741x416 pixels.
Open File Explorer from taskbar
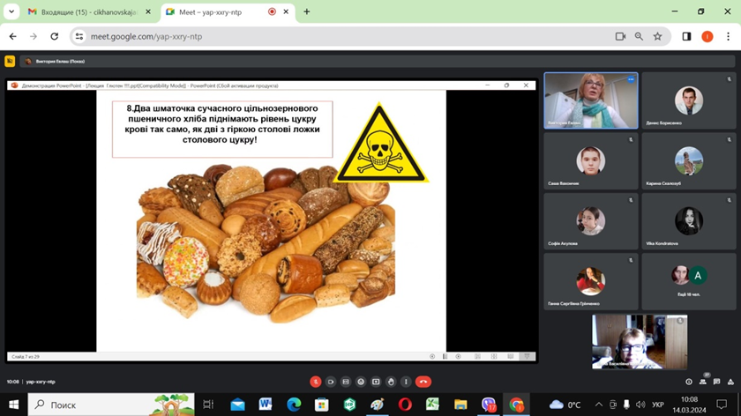click(x=460, y=405)
